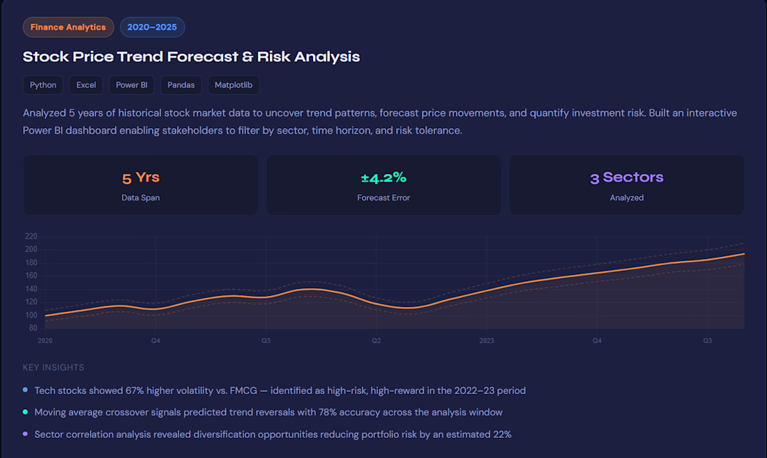
Task: Click the 2023 label on chart axis
Action: 487,341
